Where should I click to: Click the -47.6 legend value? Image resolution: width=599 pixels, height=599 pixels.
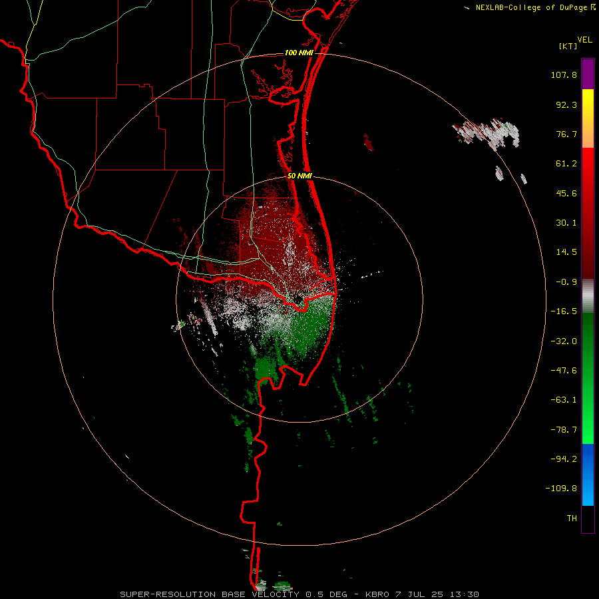(x=564, y=371)
